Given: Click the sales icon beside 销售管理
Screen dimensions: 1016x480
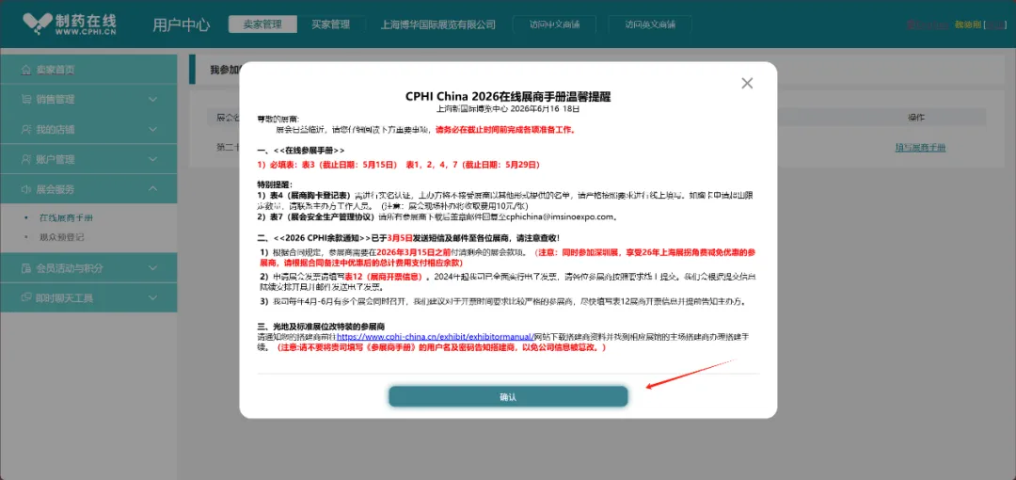Looking at the screenshot, I should coord(26,99).
